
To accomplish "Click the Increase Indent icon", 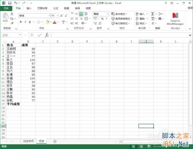I will tap(77, 23).
